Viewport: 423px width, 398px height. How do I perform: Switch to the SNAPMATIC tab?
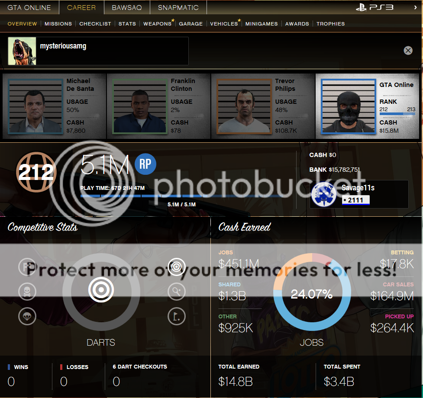(178, 7)
